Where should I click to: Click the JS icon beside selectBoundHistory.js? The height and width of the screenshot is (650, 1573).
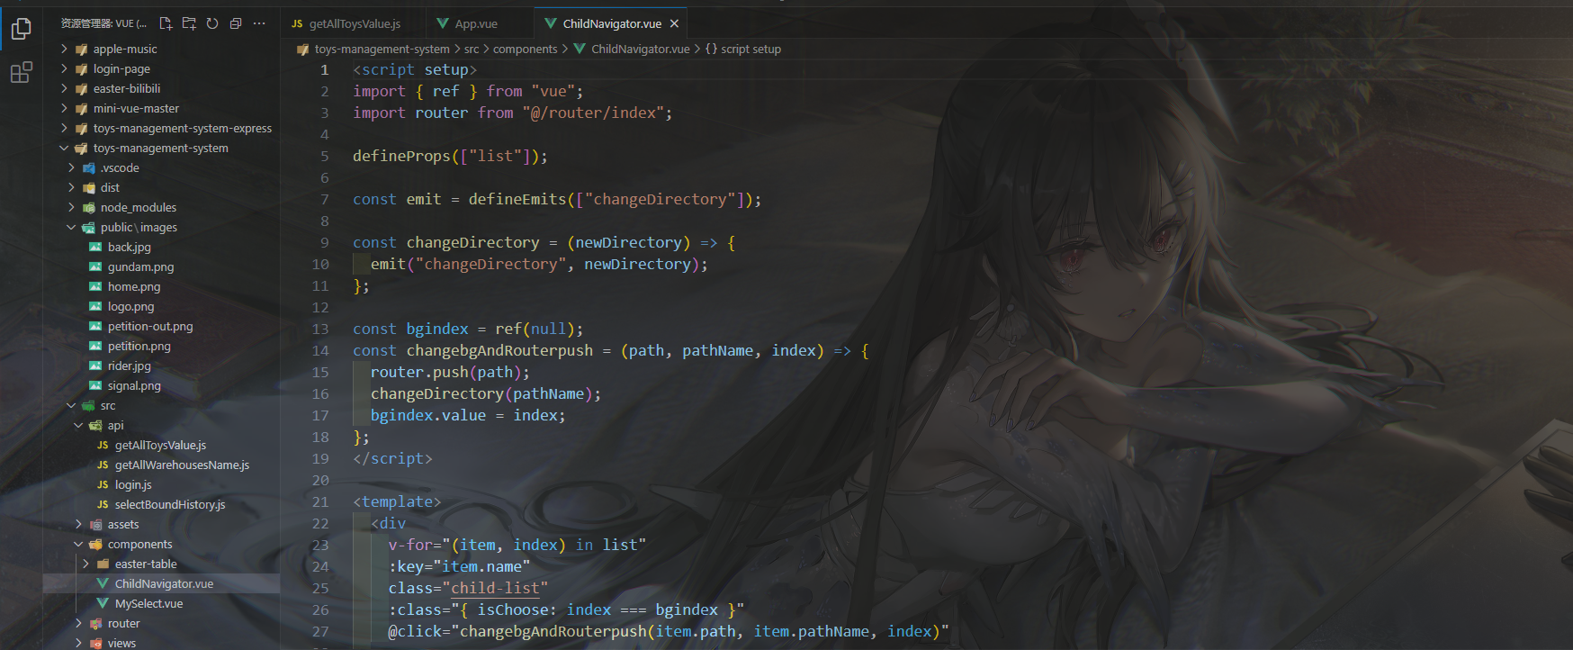click(103, 504)
